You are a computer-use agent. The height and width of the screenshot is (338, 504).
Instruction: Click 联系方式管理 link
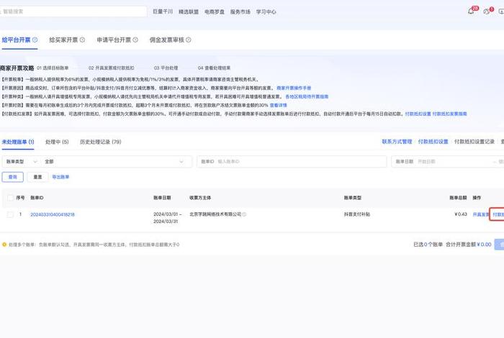[x=397, y=142]
